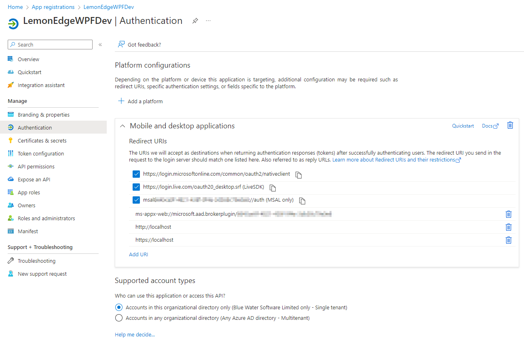Open Integration assistant

[x=42, y=85]
